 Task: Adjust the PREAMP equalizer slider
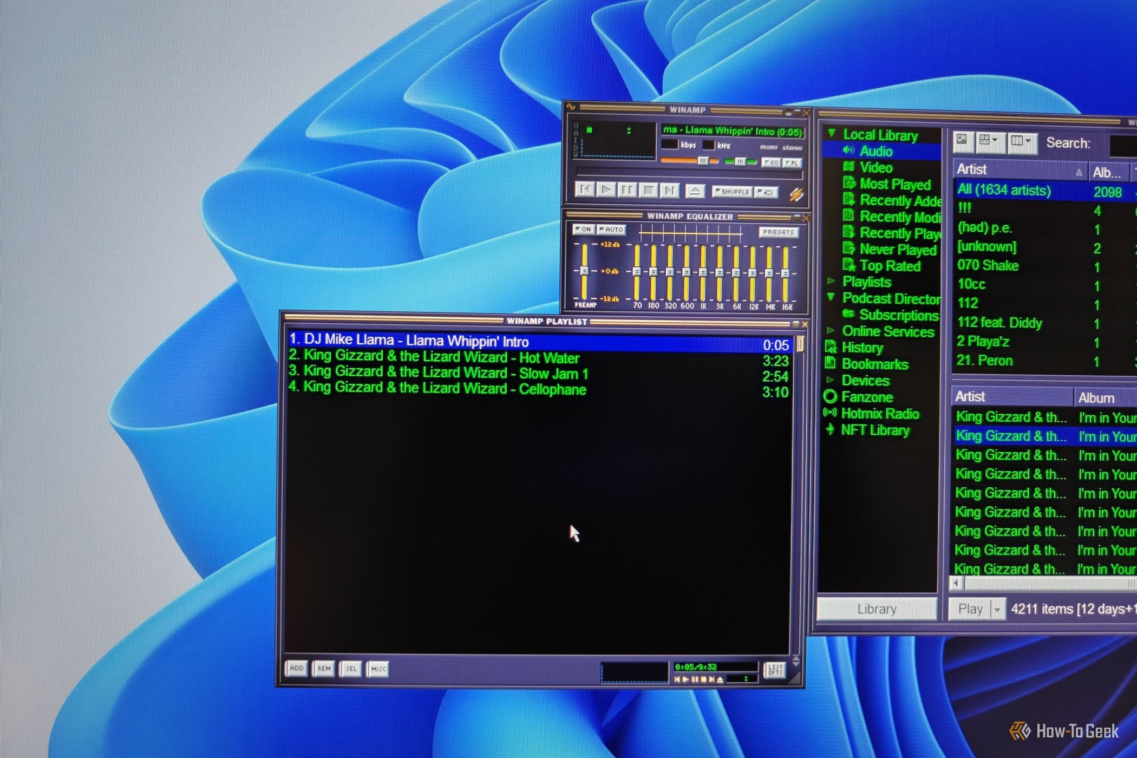pyautogui.click(x=584, y=271)
